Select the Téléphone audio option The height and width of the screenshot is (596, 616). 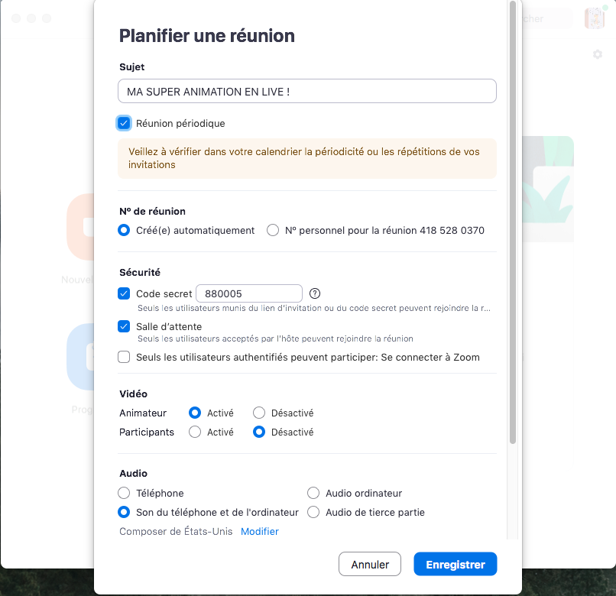(x=124, y=493)
